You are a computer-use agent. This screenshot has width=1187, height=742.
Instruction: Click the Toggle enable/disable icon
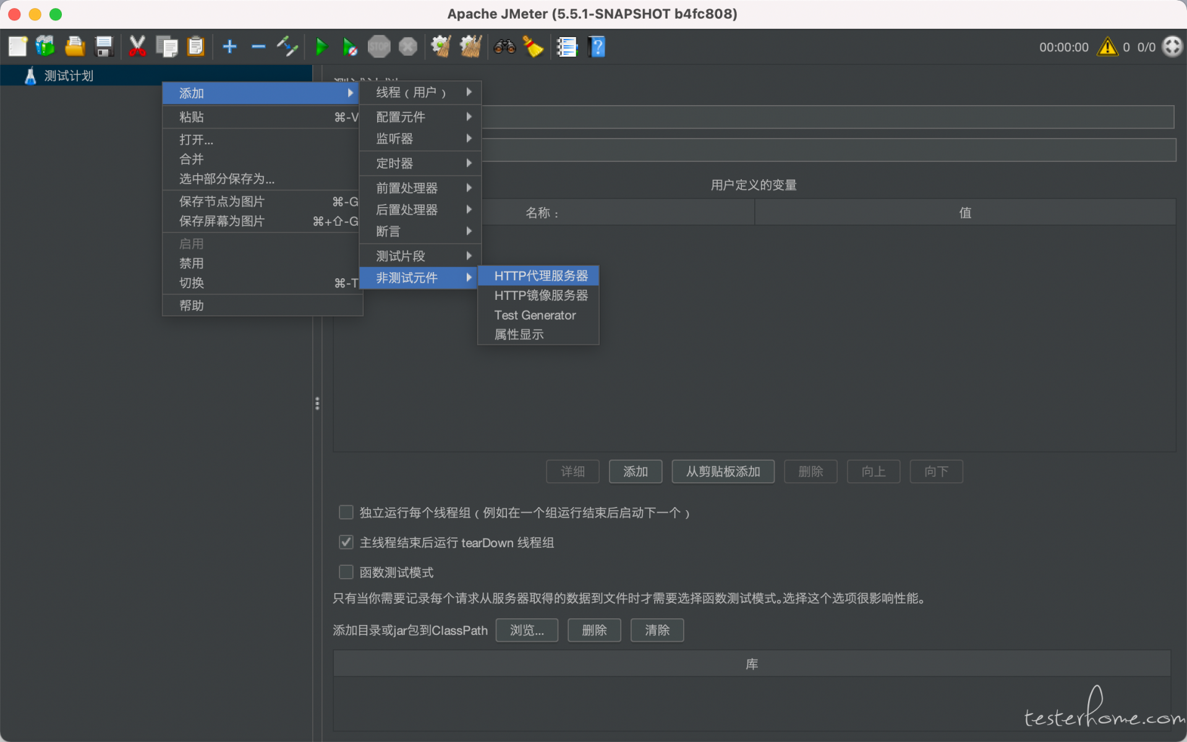287,46
